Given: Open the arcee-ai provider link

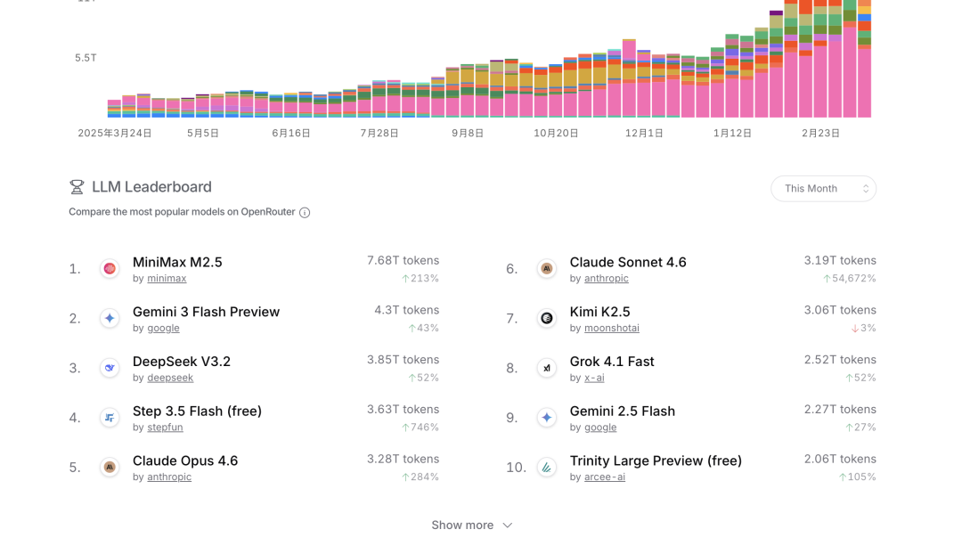Looking at the screenshot, I should pos(604,477).
